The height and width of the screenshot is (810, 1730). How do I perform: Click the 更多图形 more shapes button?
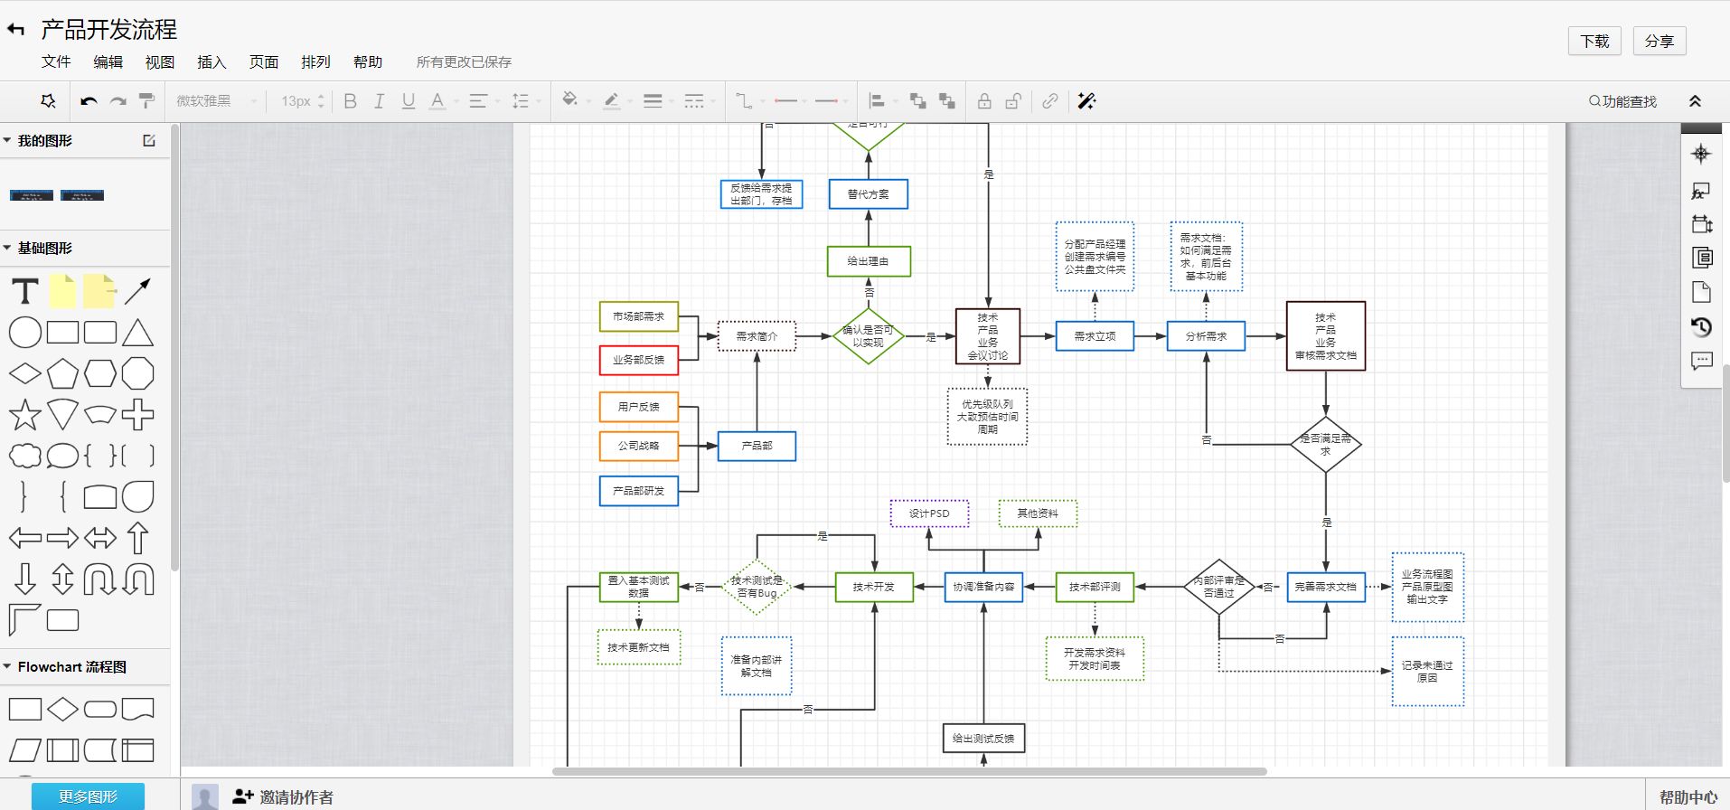(88, 796)
